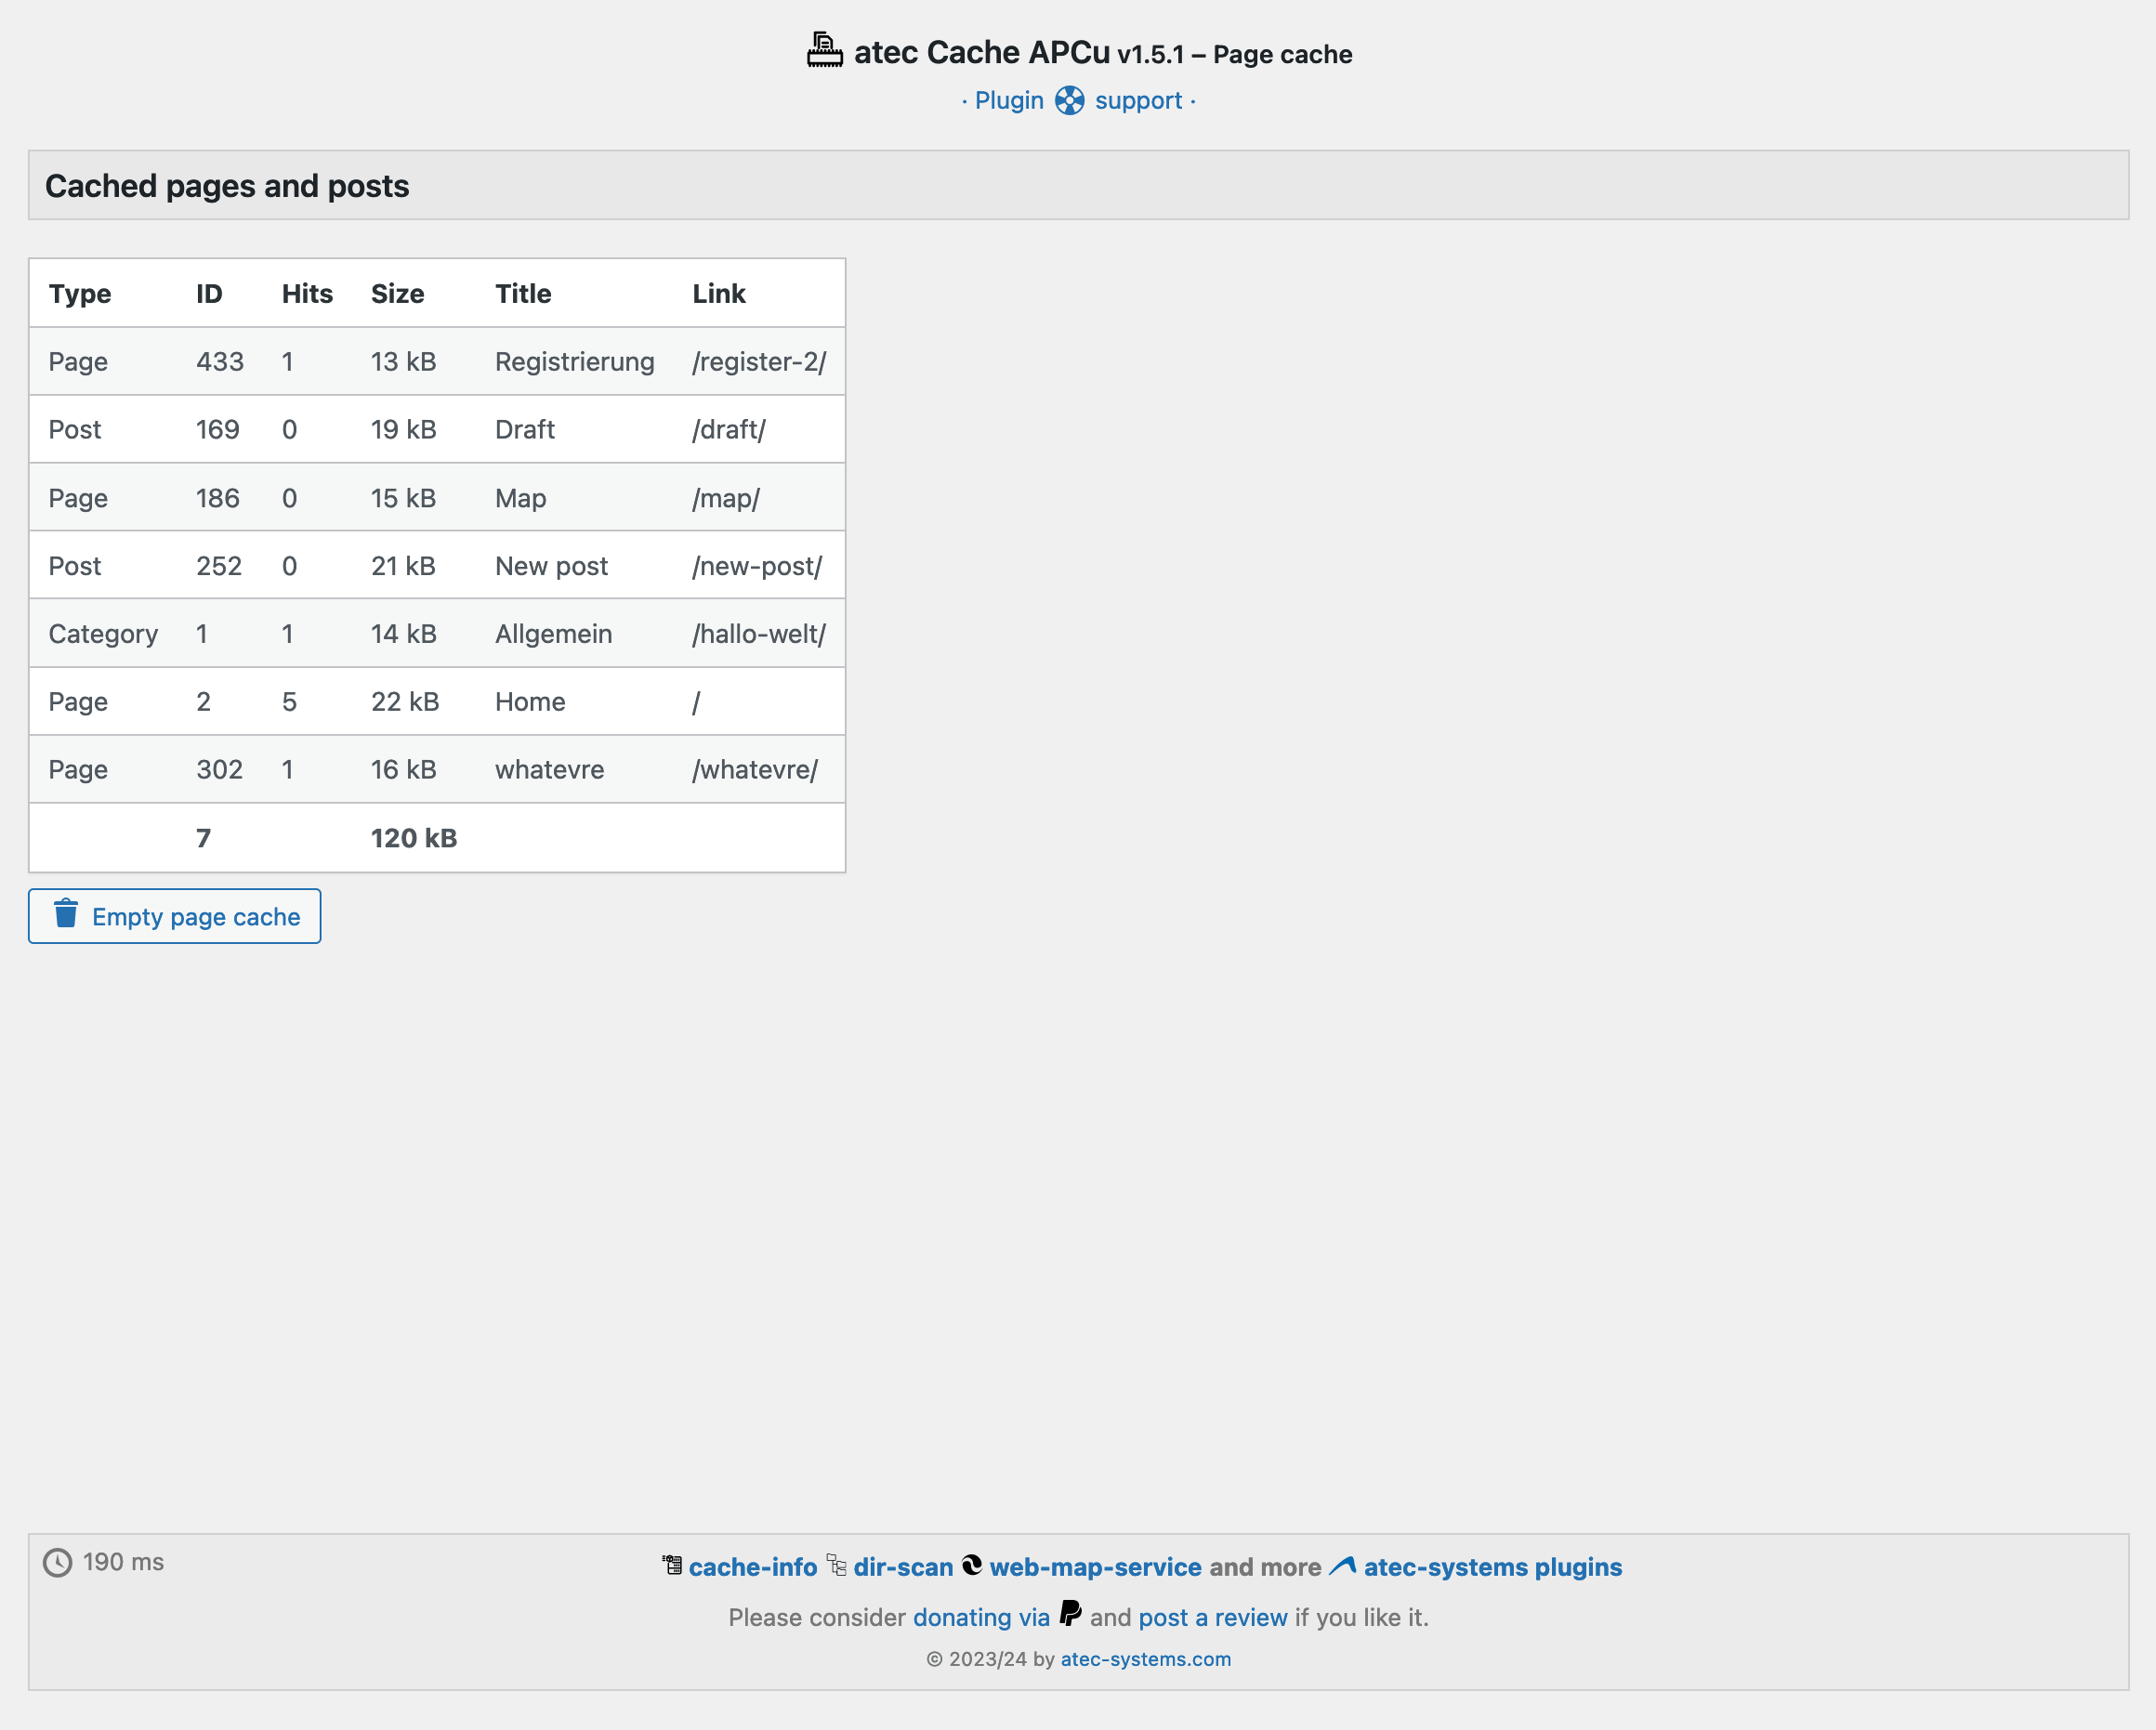
Task: Click the Draft title cell
Action: [525, 430]
